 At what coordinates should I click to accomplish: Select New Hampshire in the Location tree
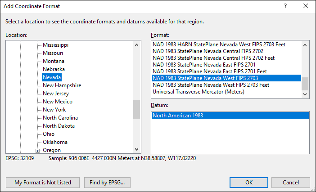coord(62,85)
